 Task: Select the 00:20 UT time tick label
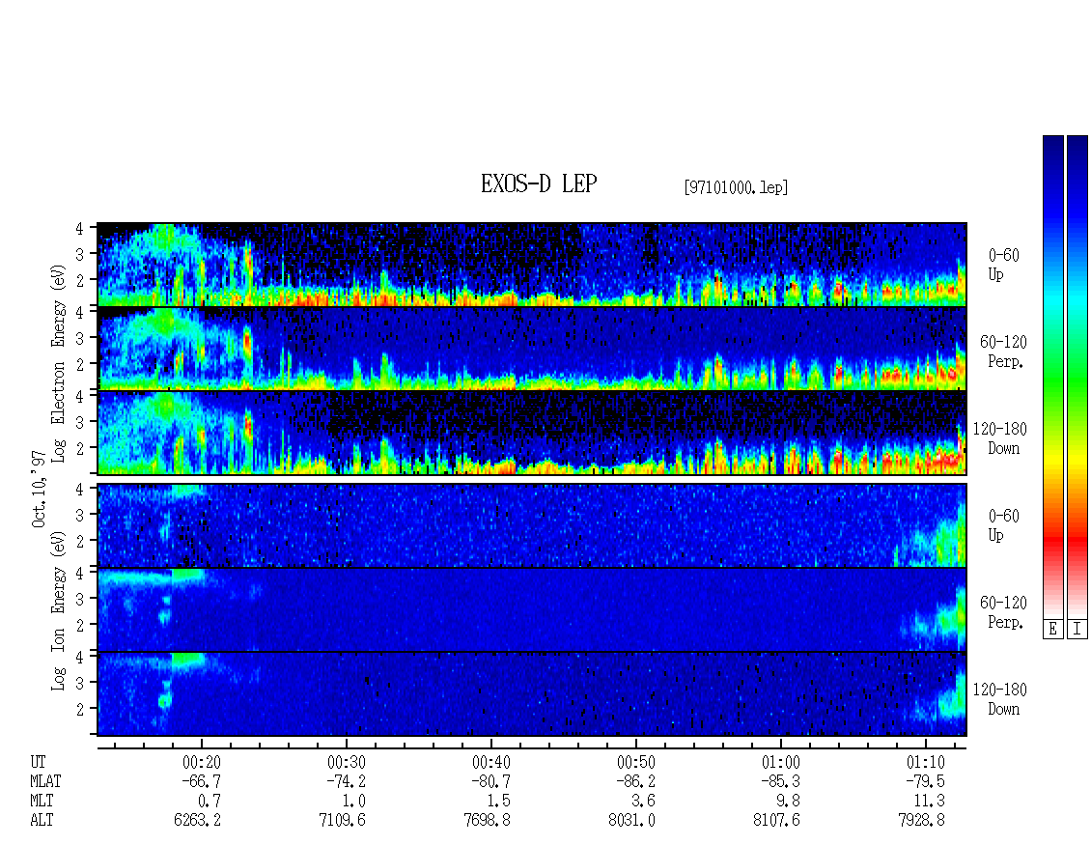pos(202,762)
